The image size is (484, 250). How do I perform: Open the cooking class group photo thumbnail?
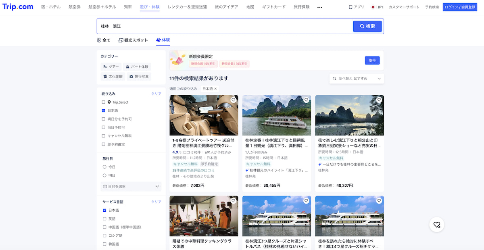point(204,216)
